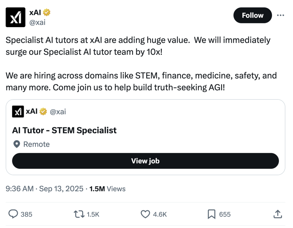293x228 pixels.
Task: Open the 9:36 AM Sep 13, 2025 timestamp
Action: [x=44, y=189]
